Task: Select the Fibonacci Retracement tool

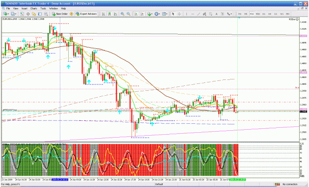Action: (x=211, y=14)
